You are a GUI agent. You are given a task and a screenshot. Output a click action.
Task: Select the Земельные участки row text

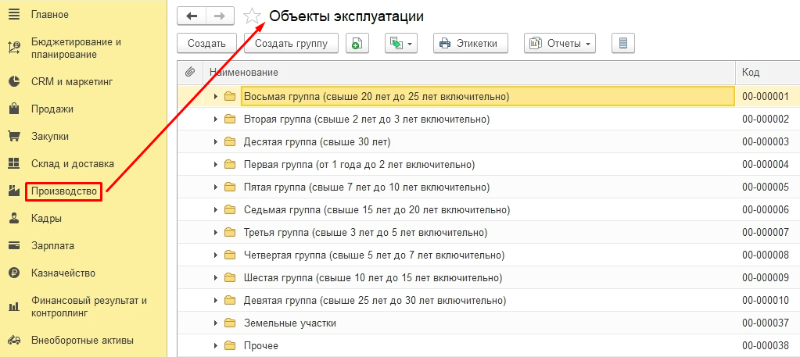pyautogui.click(x=290, y=323)
